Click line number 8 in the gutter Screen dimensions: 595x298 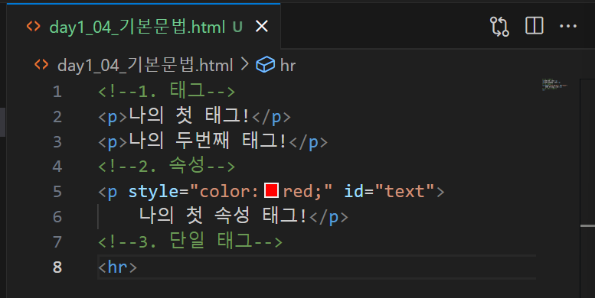pyautogui.click(x=57, y=267)
